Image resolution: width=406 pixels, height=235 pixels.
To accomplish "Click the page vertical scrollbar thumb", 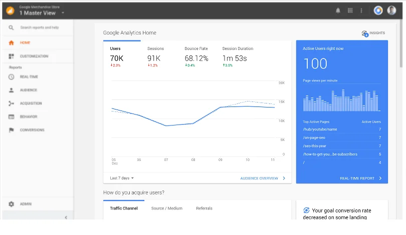I will pyautogui.click(x=401, y=44).
